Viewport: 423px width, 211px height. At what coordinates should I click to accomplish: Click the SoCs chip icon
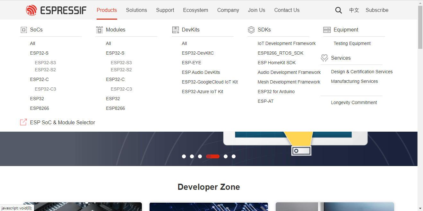(23, 30)
